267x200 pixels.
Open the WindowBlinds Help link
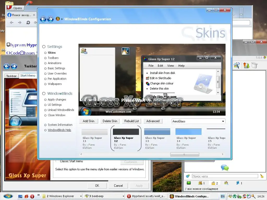pyautogui.click(x=59, y=130)
